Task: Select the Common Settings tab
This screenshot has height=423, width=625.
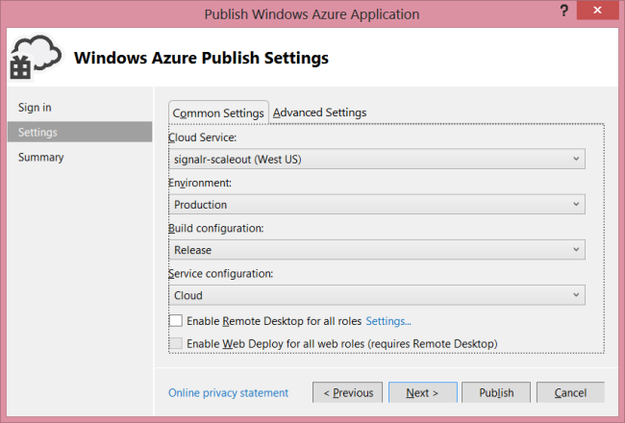Action: (x=218, y=112)
